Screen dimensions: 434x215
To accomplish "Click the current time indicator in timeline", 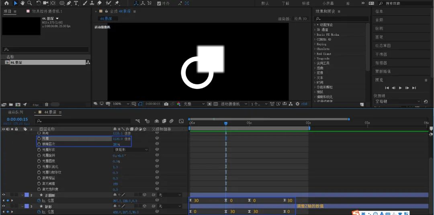I will pos(226,124).
